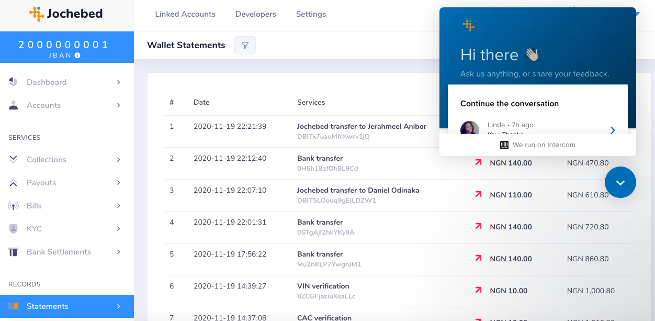Click balance NGN 470.80
The image size is (655, 321).
coord(588,163)
